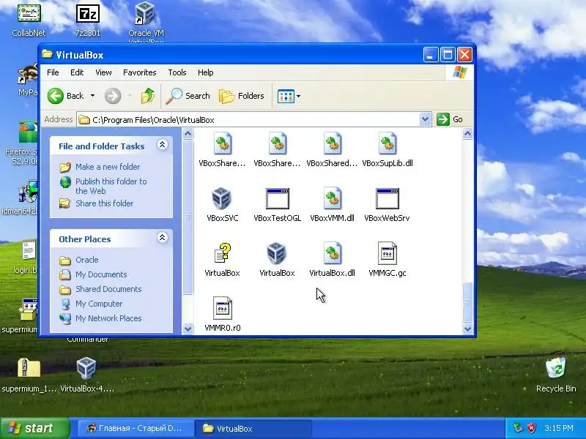Open the Search toolbar button
The height and width of the screenshot is (439, 586).
[188, 96]
